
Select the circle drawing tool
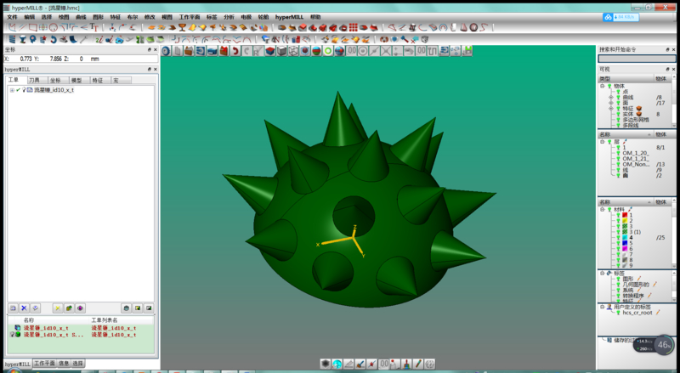point(54,27)
